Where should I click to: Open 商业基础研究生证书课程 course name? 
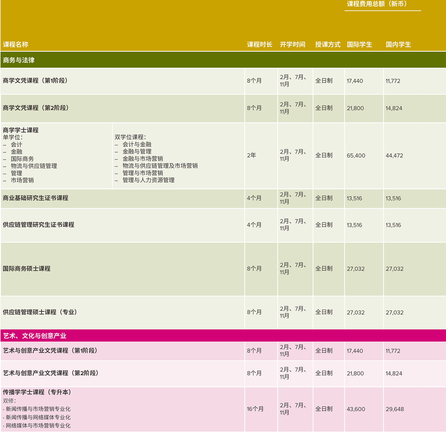(x=35, y=198)
